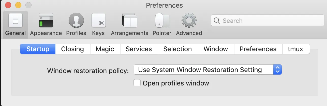Switch to the Closing tab
Viewport: 327px width, 106px height.
tap(72, 49)
